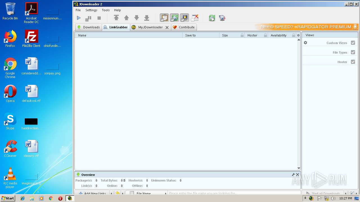The height and width of the screenshot is (202, 360).
Task: Open the Settings menu
Action: [x=91, y=10]
